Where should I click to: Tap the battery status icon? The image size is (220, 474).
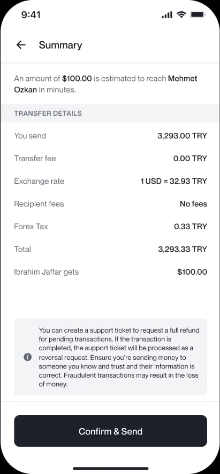tap(198, 14)
